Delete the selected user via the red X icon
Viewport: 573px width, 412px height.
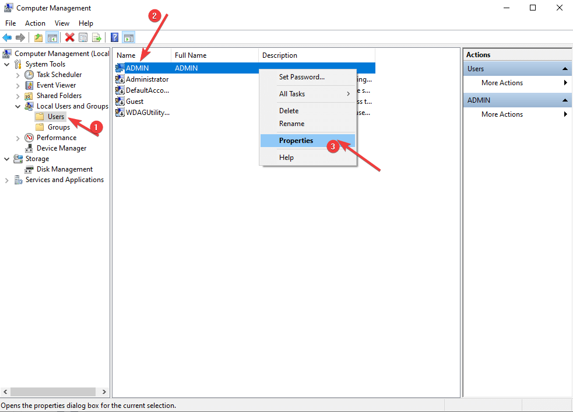coord(69,37)
